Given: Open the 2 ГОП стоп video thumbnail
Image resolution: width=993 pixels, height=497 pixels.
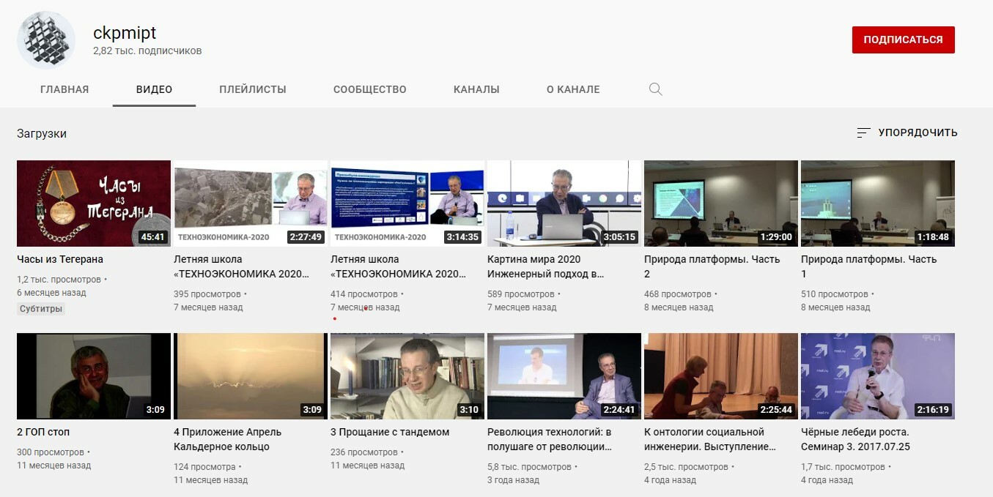Looking at the screenshot, I should (x=94, y=375).
